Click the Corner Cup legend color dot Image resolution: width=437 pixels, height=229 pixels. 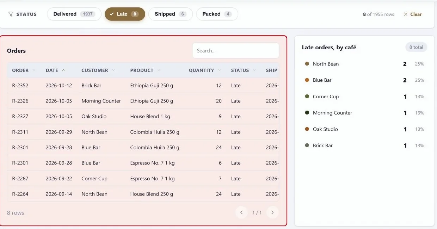307,97
